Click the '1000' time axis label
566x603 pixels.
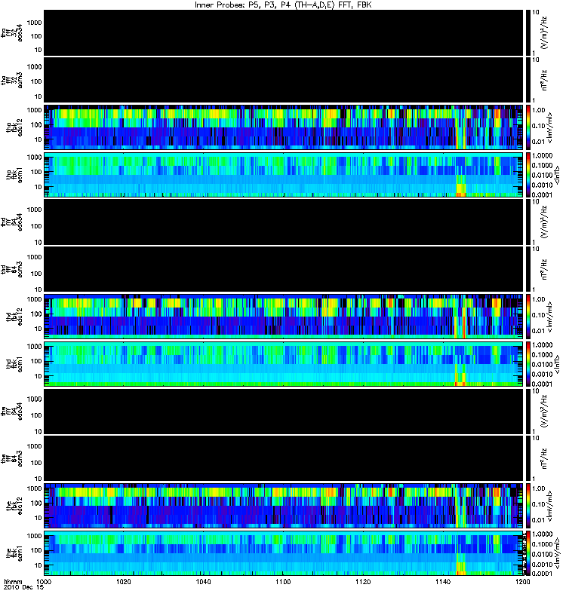tap(44, 581)
